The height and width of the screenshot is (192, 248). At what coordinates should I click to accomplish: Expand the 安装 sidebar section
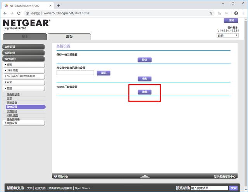[24, 64]
